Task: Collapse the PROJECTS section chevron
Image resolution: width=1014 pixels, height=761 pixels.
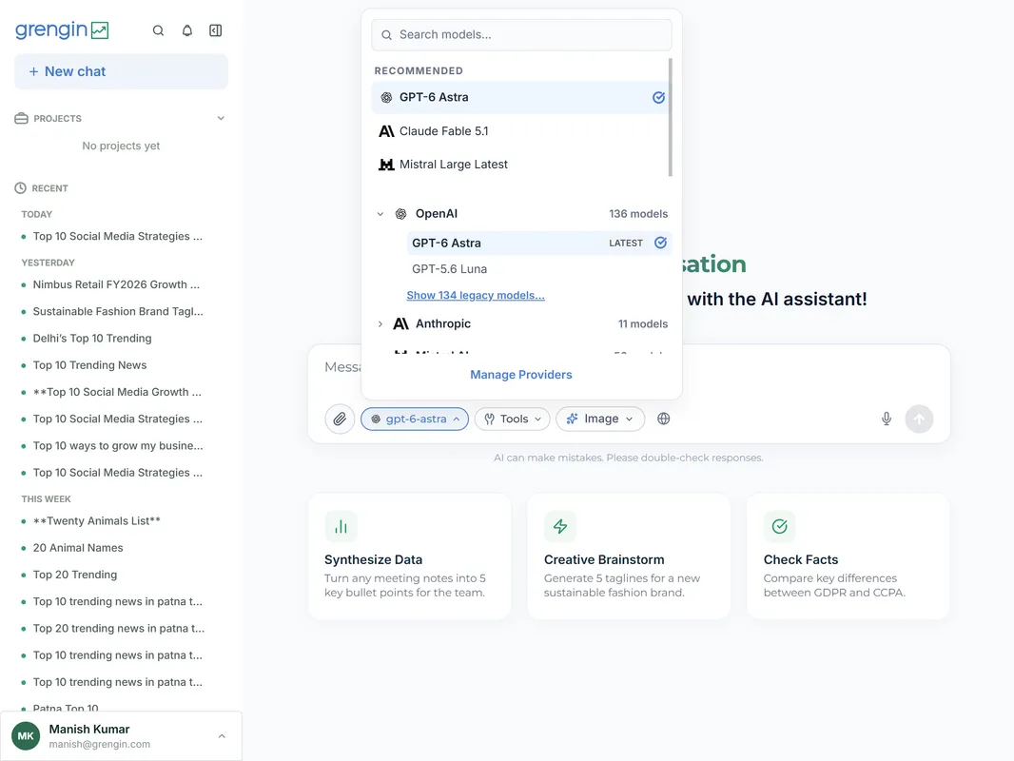Action: pyautogui.click(x=221, y=118)
